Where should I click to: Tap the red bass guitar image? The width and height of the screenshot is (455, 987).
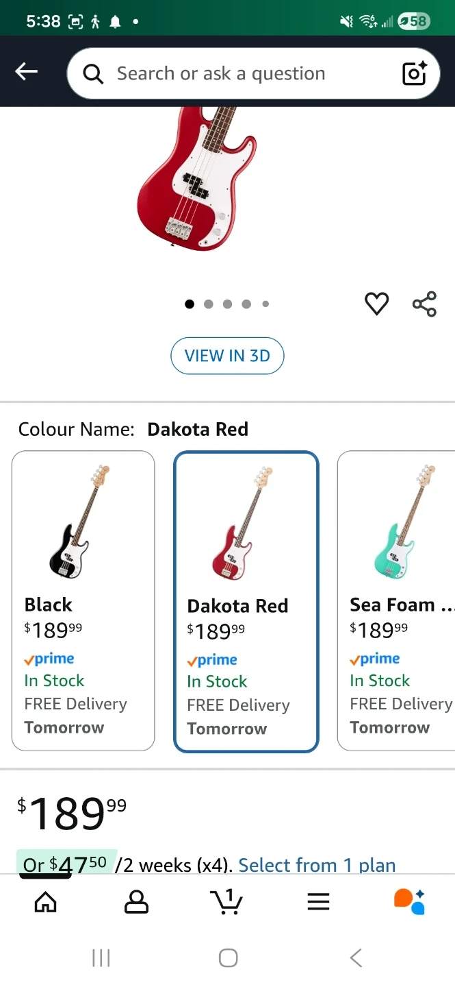tap(197, 178)
